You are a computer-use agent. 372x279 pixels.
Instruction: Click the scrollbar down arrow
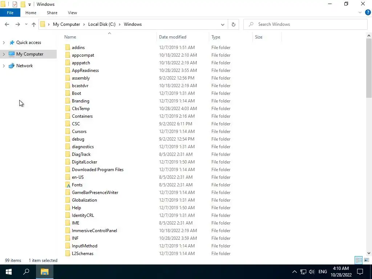pos(369,253)
